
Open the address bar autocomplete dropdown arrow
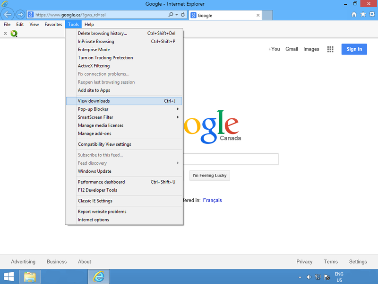177,15
